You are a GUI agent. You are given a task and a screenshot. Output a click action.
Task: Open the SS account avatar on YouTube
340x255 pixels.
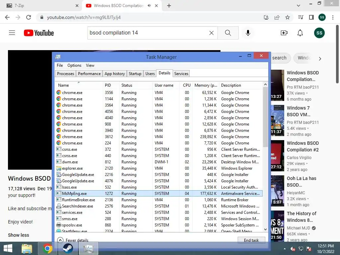coord(319,33)
